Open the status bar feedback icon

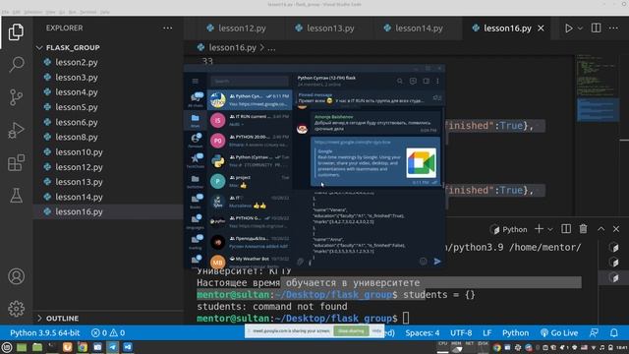coord(594,333)
